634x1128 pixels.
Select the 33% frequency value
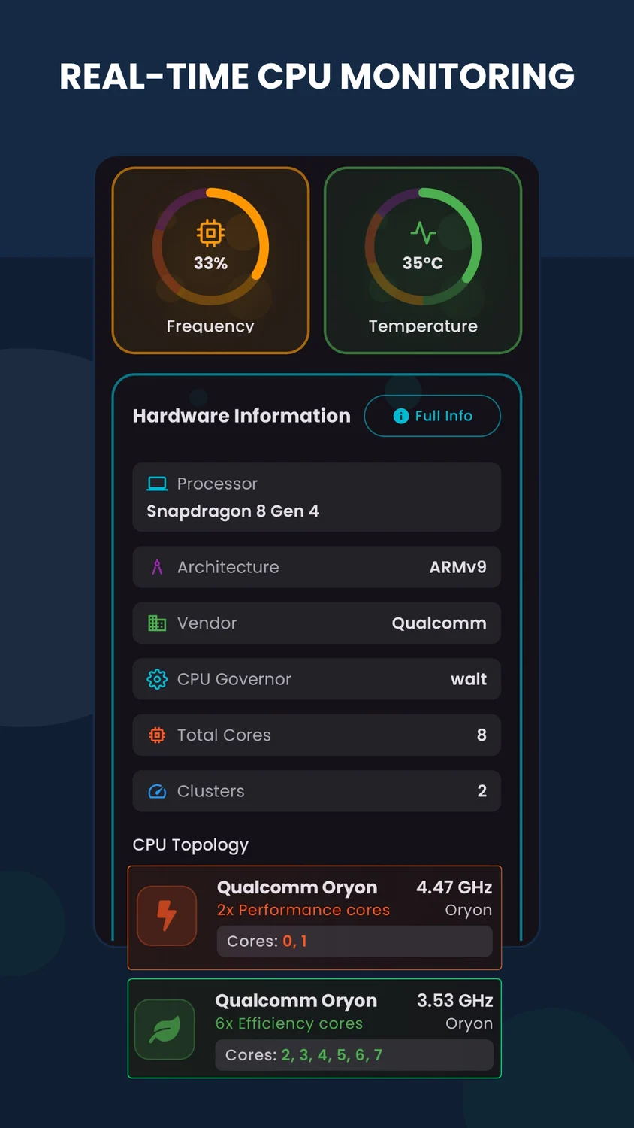210,263
